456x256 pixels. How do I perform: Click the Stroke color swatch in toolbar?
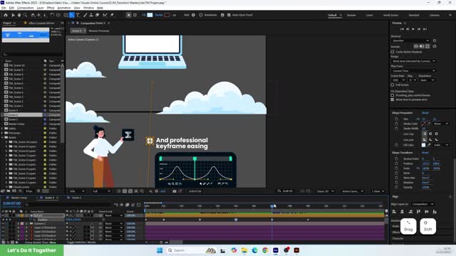click(167, 15)
